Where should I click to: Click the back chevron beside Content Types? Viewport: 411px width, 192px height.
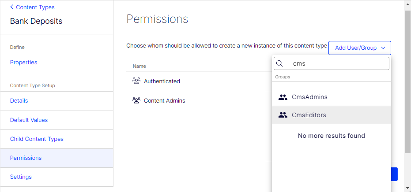tap(12, 7)
